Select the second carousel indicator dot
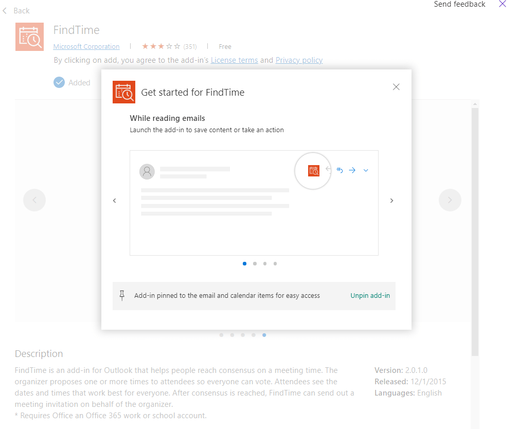518x429 pixels. pos(255,263)
